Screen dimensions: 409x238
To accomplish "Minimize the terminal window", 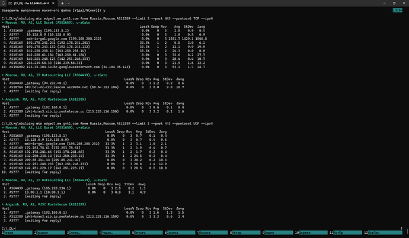I will pos(385,3).
